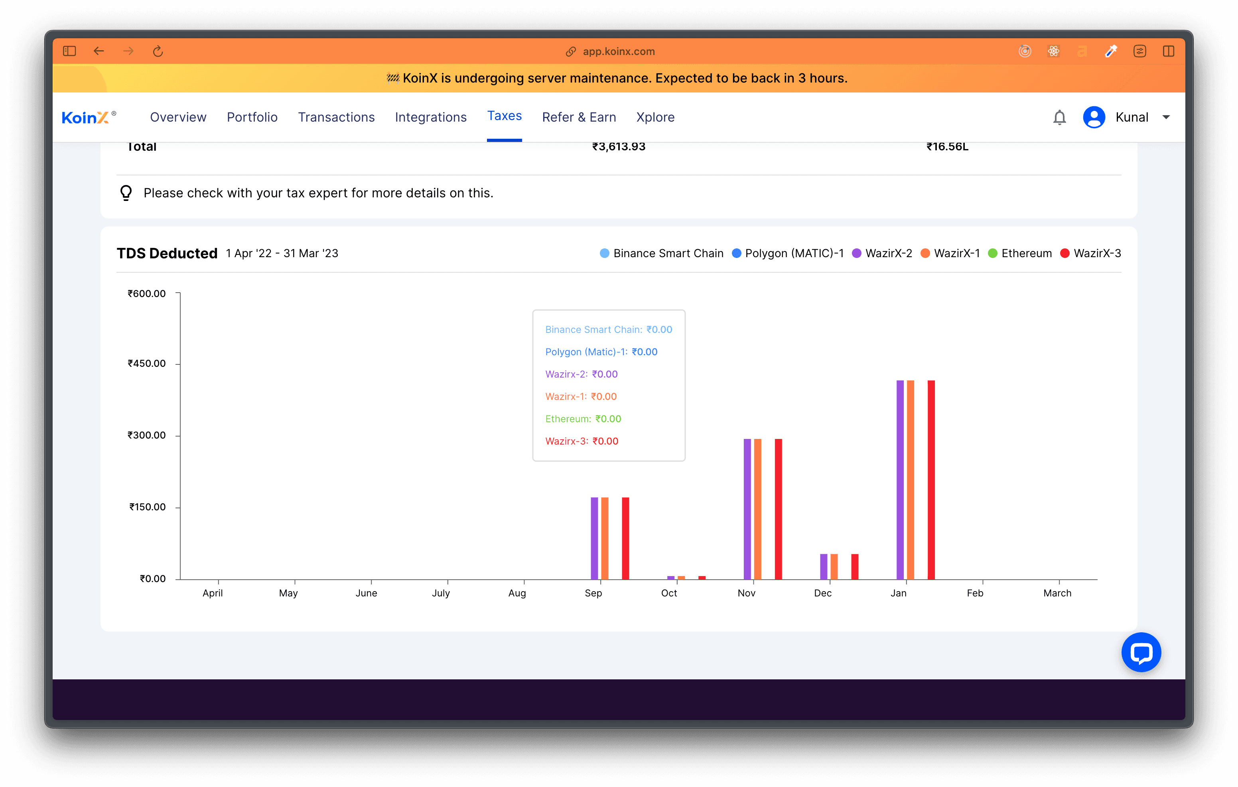
Task: Toggle the split view icon
Action: tap(1169, 51)
